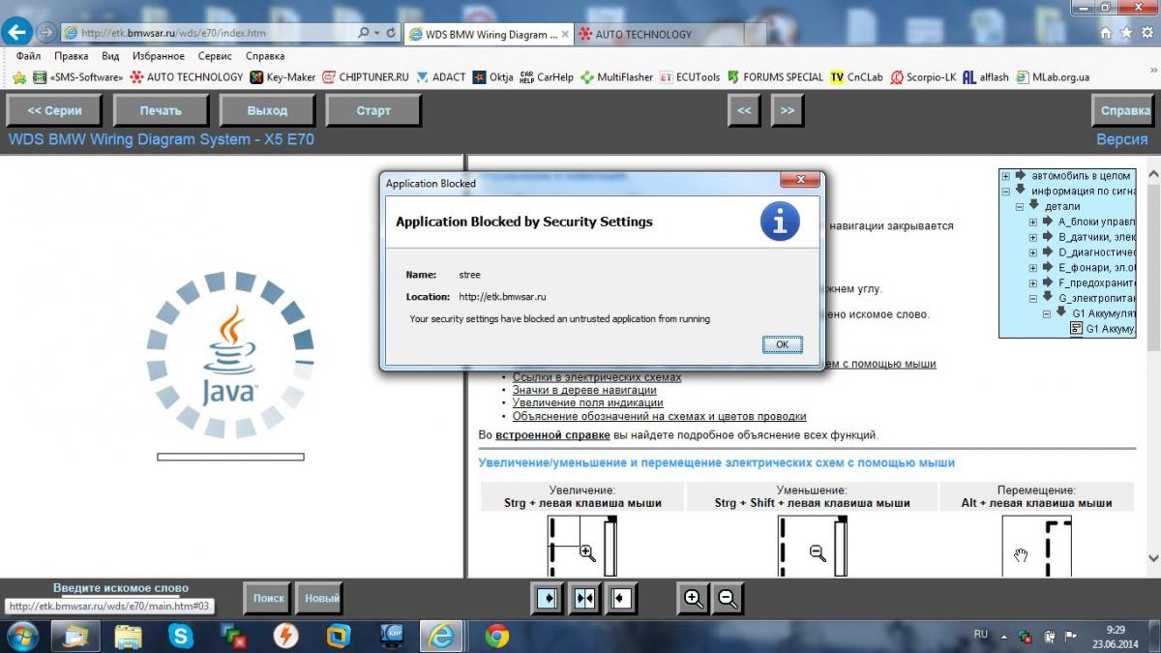Expand the 'B_датчики' tree node
The width and height of the screenshot is (1161, 653).
(x=1033, y=237)
